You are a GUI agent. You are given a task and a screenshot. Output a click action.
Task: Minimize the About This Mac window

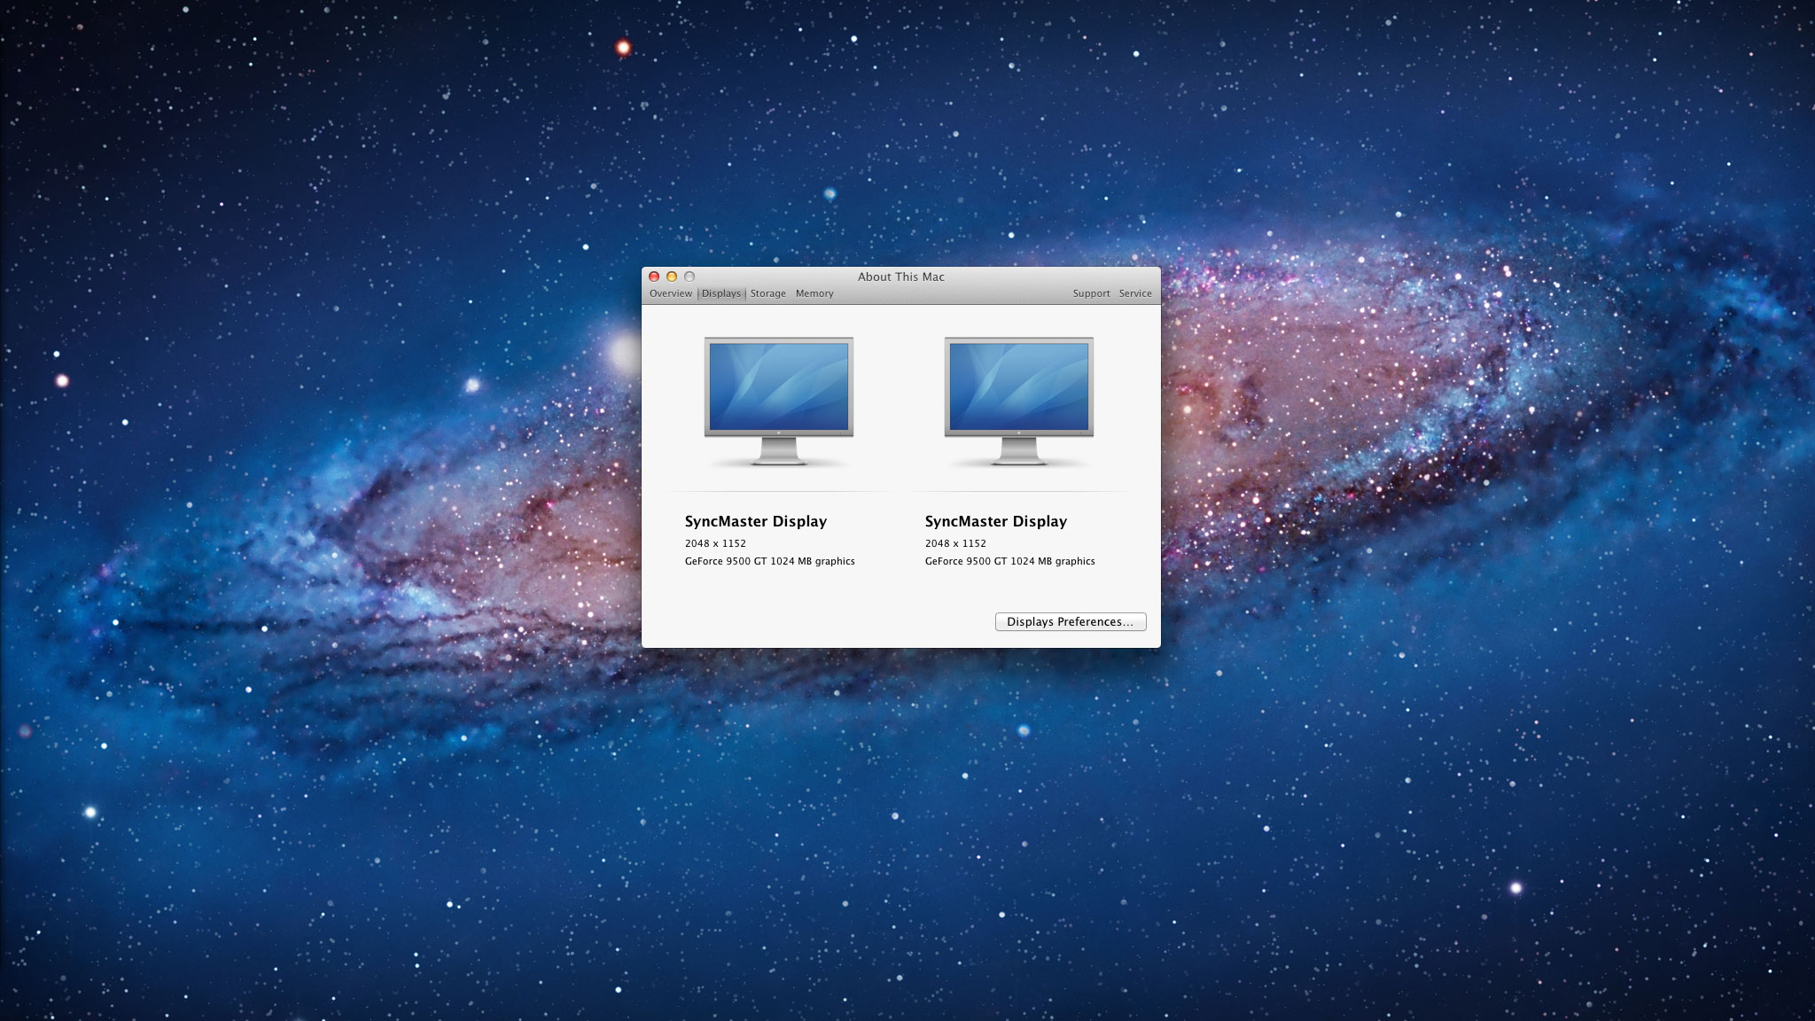coord(672,277)
